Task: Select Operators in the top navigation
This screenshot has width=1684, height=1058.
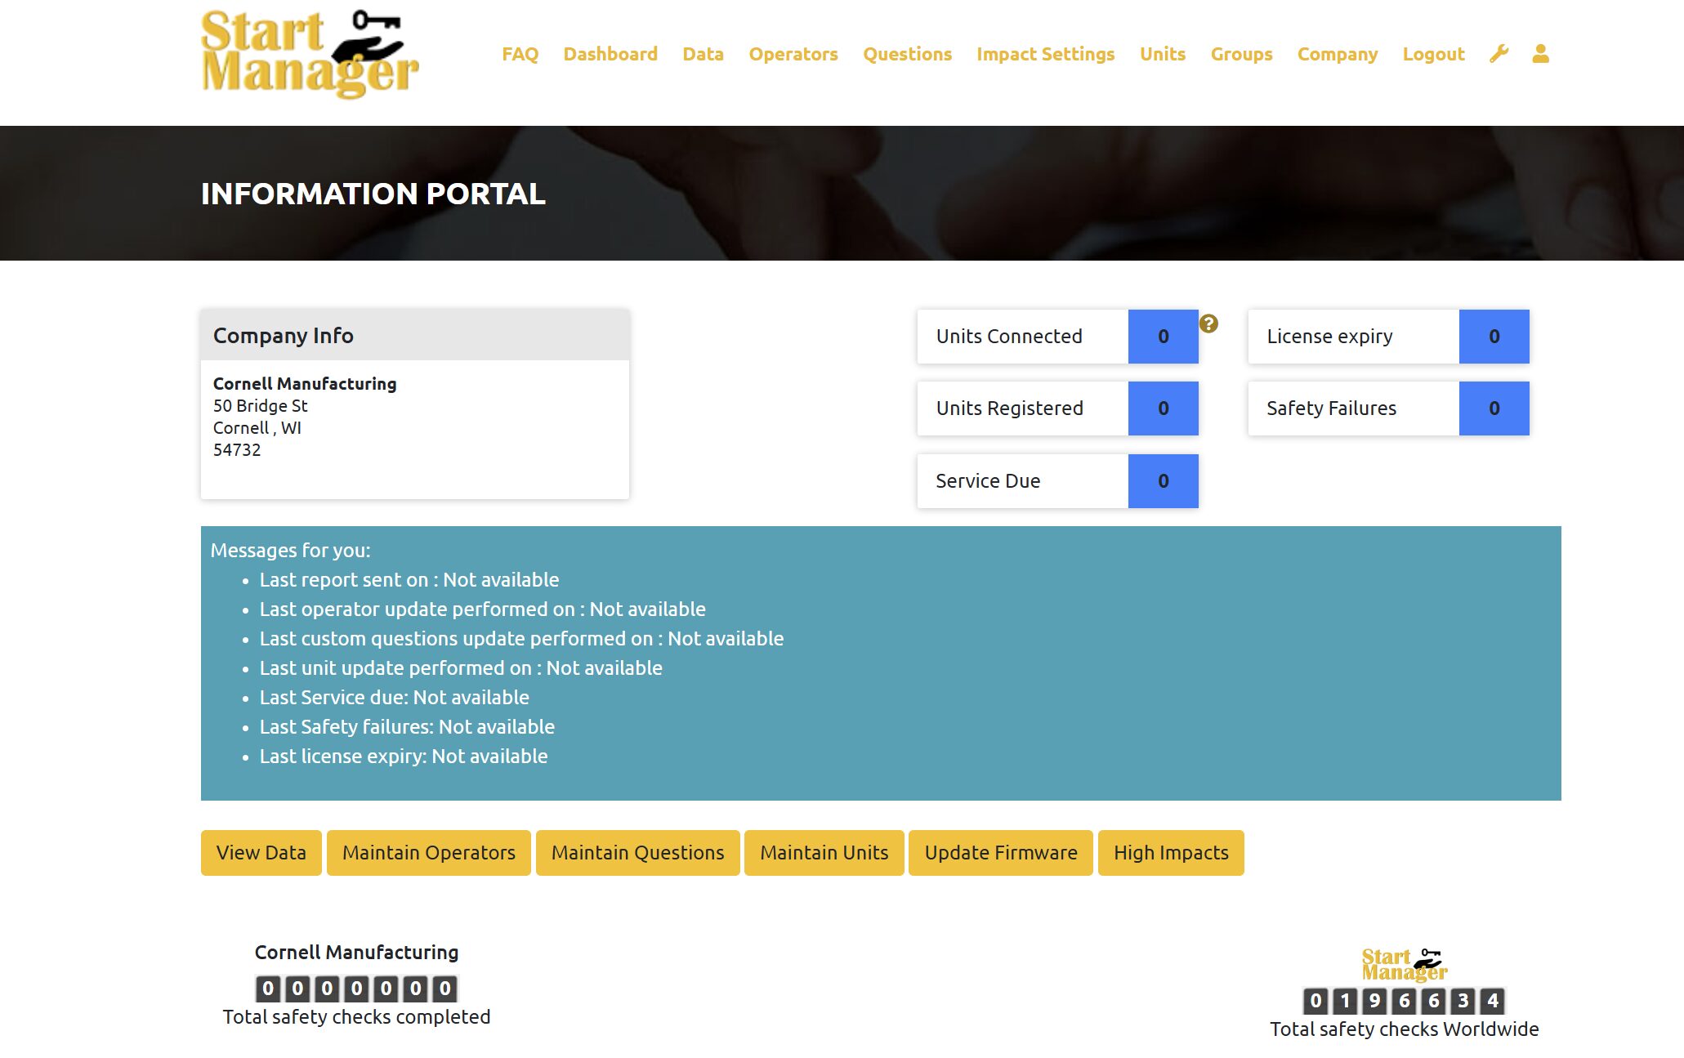Action: click(x=793, y=54)
